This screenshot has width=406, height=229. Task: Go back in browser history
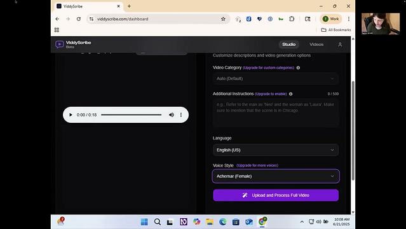57,19
